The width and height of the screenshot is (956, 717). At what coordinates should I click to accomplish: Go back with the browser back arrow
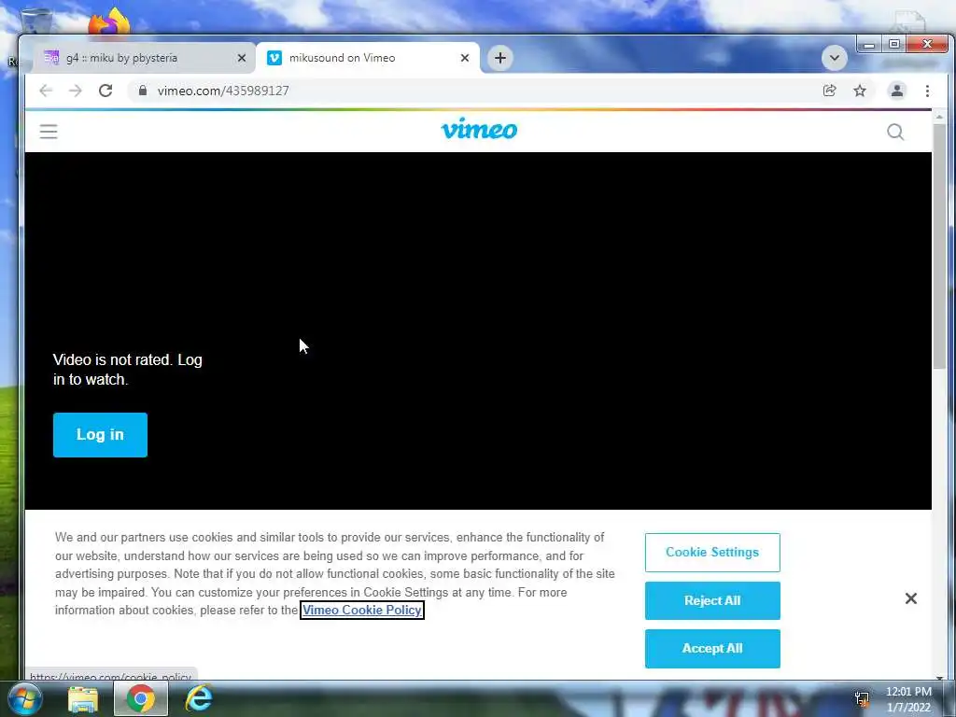click(46, 91)
